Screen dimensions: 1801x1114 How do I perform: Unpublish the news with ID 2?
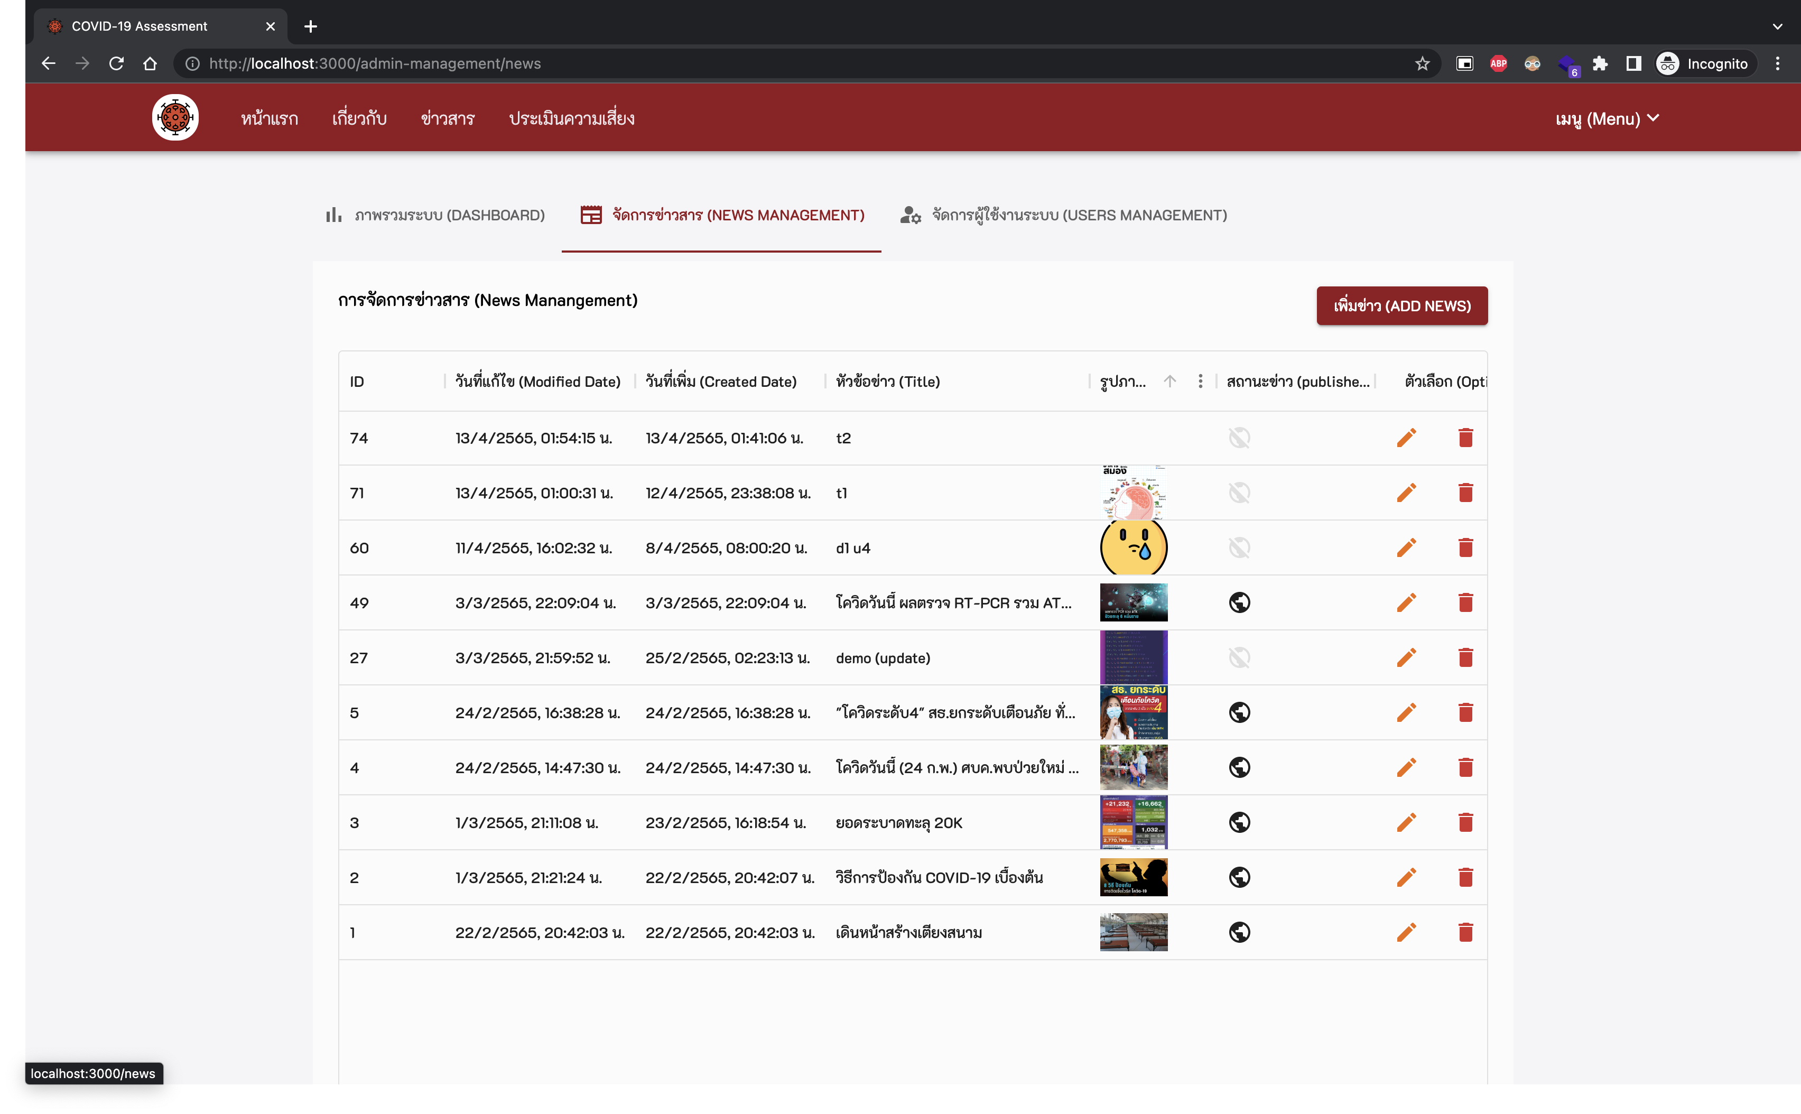pos(1239,877)
